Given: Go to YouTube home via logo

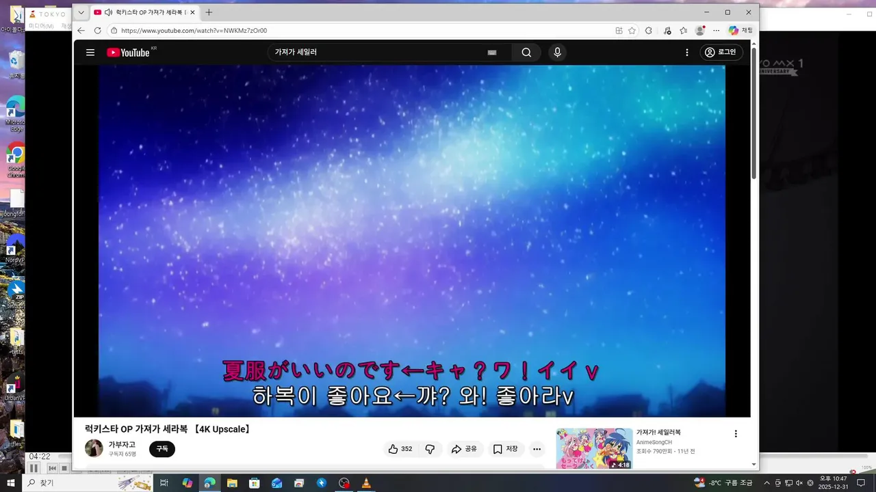Looking at the screenshot, I should pyautogui.click(x=128, y=53).
